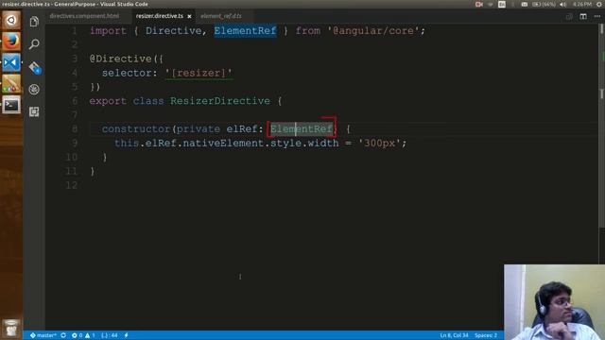Click the 'export' keyword on line 6
Screen dimensions: 605x340
pos(108,101)
